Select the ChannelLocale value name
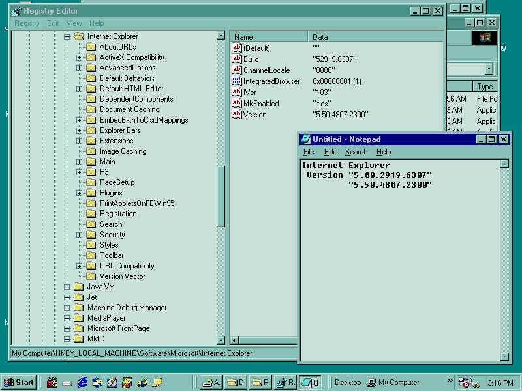 [x=266, y=70]
